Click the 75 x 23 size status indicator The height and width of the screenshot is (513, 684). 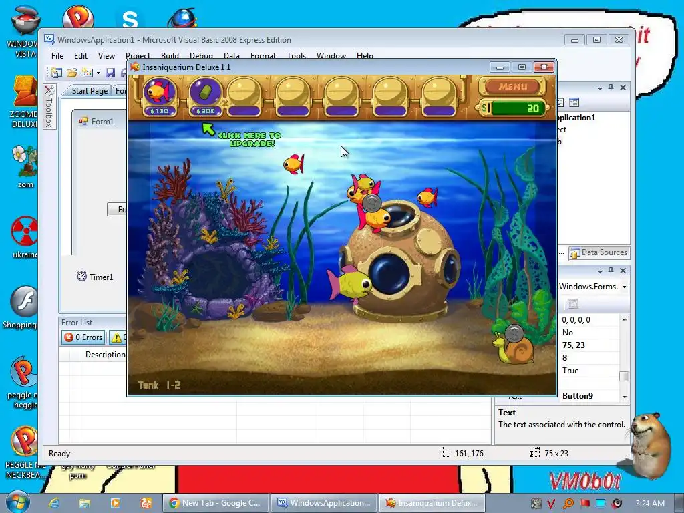(549, 454)
